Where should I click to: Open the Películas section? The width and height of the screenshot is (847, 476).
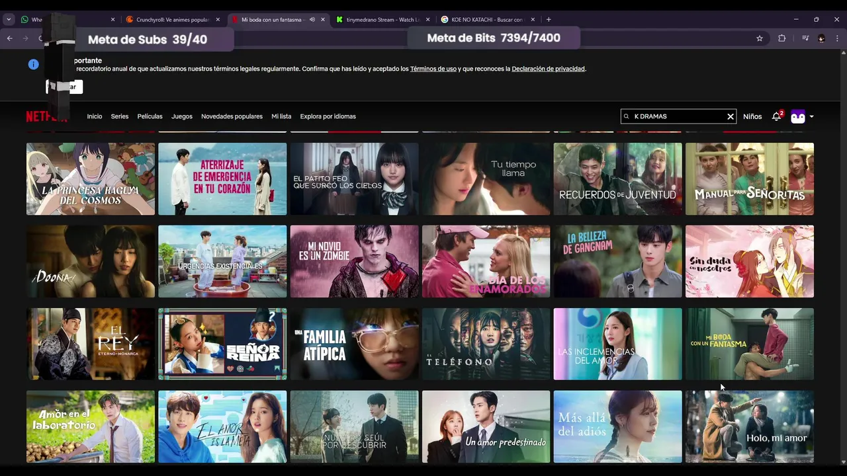coord(150,116)
